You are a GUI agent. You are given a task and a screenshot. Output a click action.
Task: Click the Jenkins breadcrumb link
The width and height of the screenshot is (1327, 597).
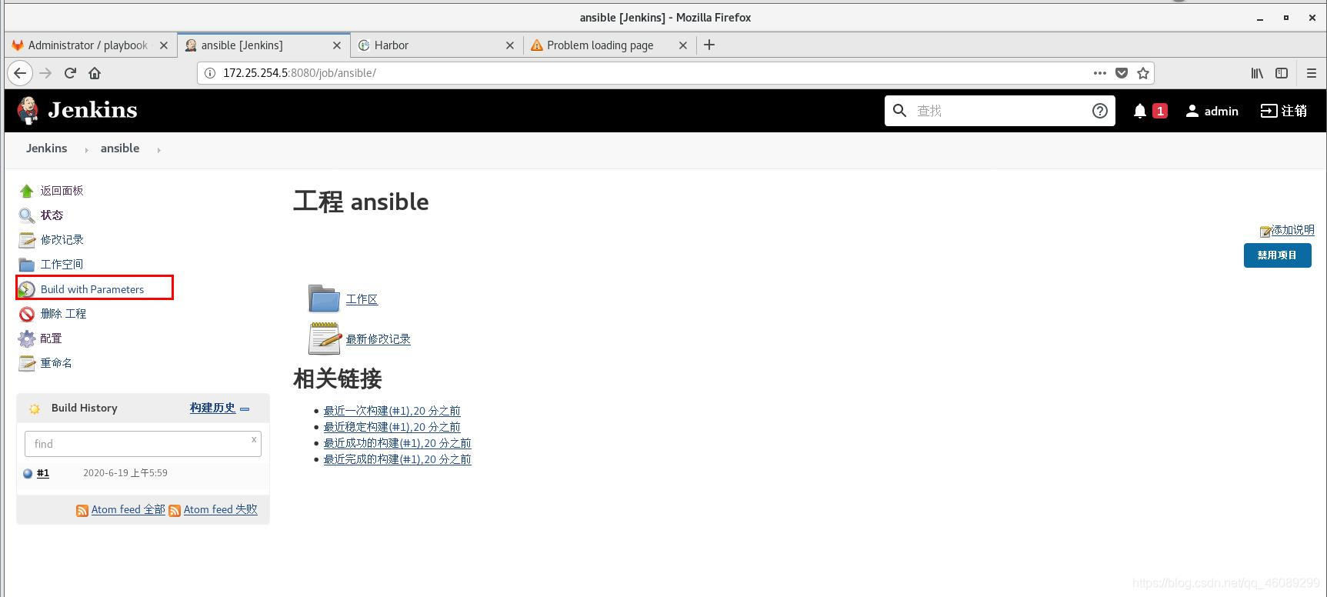46,148
